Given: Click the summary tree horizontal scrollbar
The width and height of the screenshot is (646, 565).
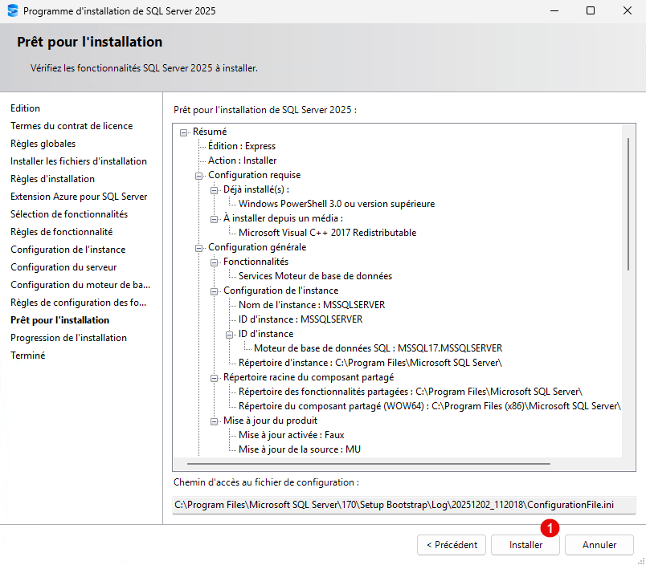Looking at the screenshot, I should pyautogui.click(x=368, y=464).
